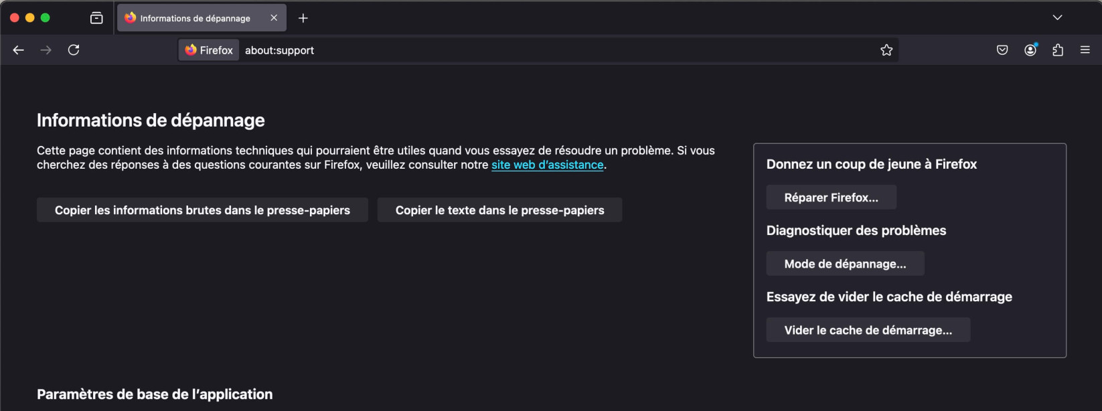Image resolution: width=1102 pixels, height=411 pixels.
Task: Click the Mode de dépannage… button
Action: 845,264
